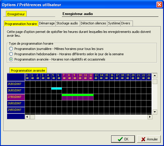Viewport: 164px width, 146px height.
Task: Click the green time block on 27/03/2007
Action: [x=78, y=95]
